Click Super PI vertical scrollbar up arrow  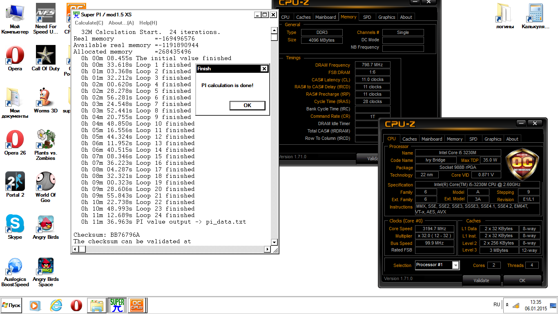pos(274,30)
